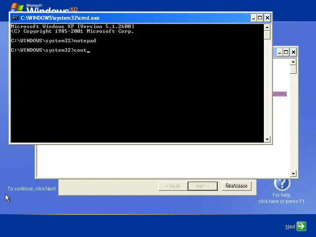This screenshot has height=237, width=316.
Task: Click the Windows XP logo at top left
Action: pos(44,8)
